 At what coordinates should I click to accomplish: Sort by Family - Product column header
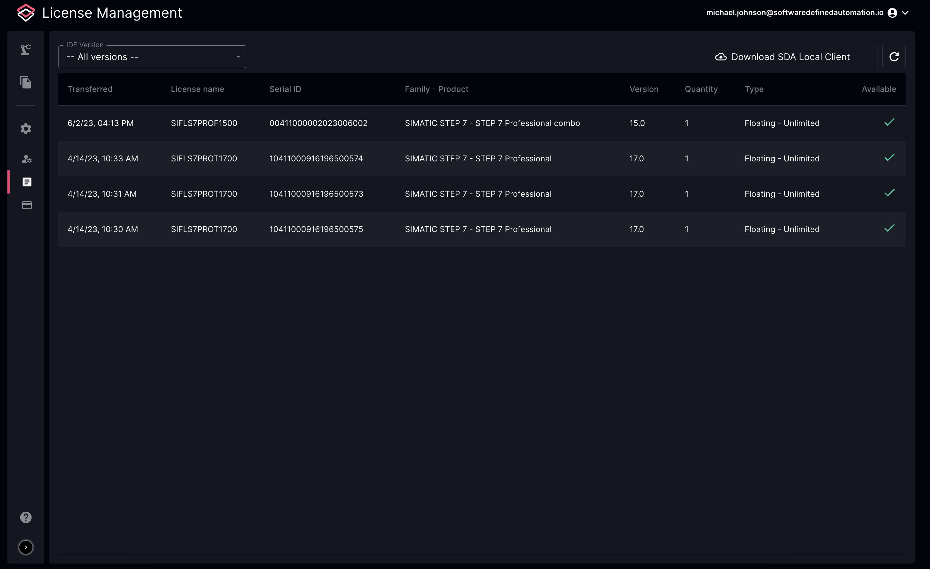point(437,89)
